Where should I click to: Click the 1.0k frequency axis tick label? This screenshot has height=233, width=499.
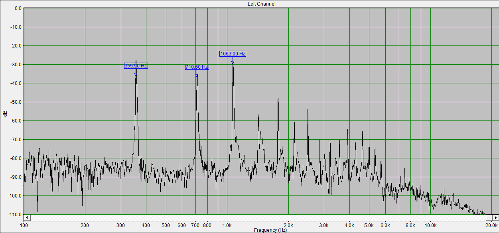[227, 225]
